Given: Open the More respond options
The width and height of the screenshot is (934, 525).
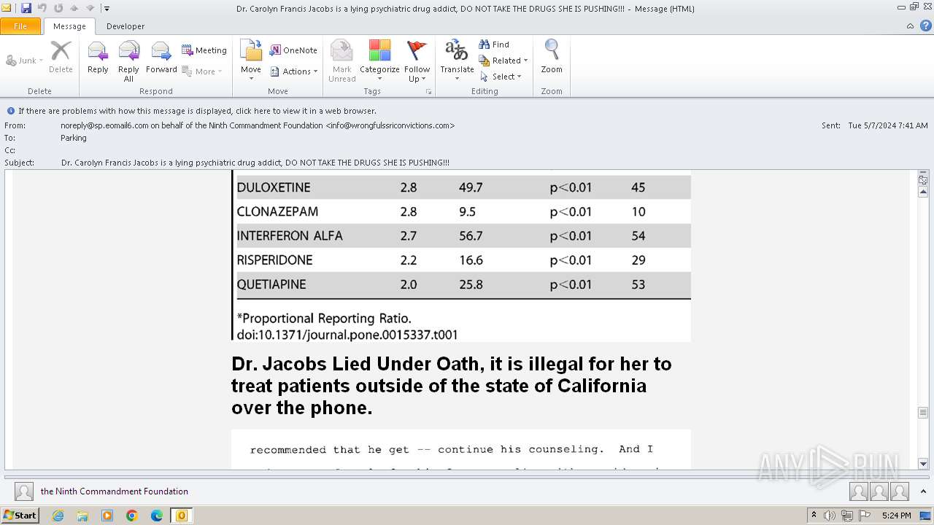Looking at the screenshot, I should [x=202, y=71].
